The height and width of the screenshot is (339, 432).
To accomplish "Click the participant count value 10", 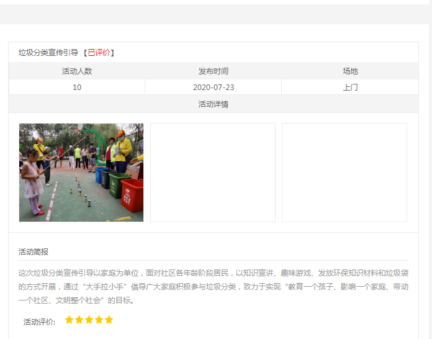I will [x=77, y=88].
